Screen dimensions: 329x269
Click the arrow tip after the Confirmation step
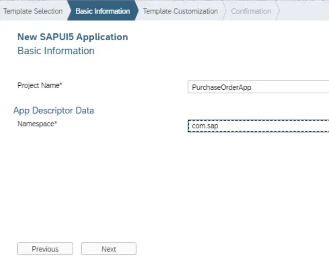point(278,11)
